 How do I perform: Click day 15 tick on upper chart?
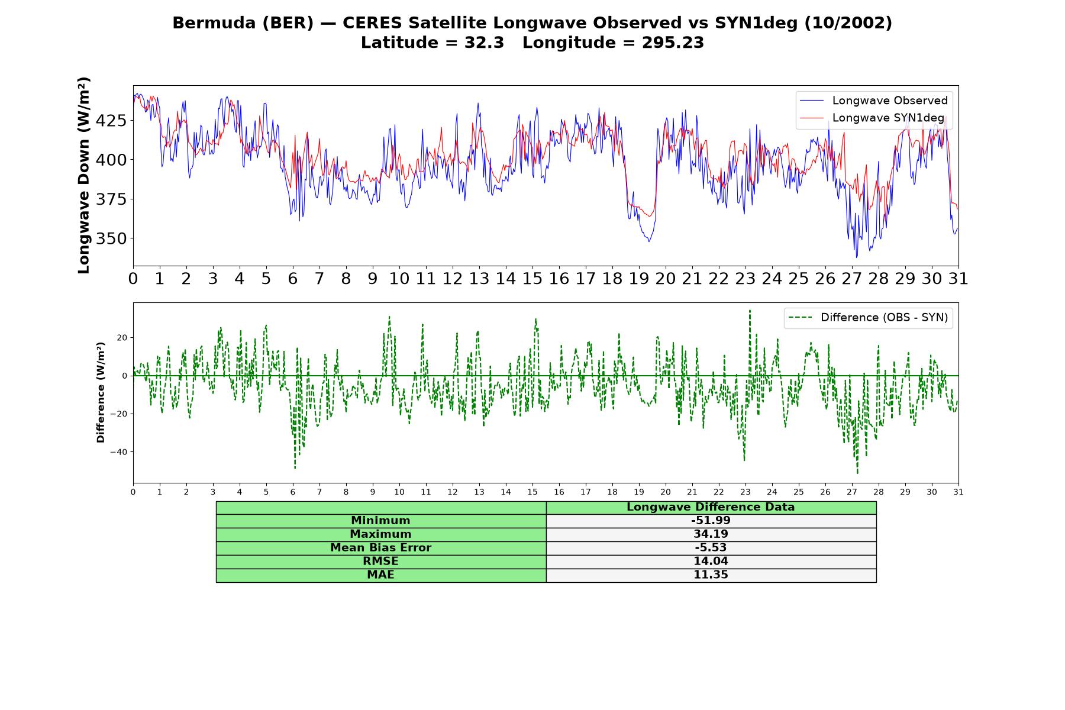click(532, 279)
